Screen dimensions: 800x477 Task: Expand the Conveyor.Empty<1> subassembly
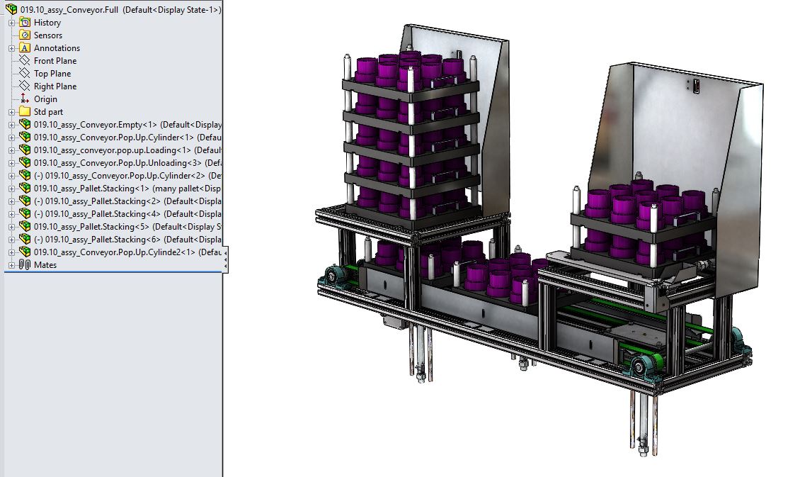tap(12, 125)
